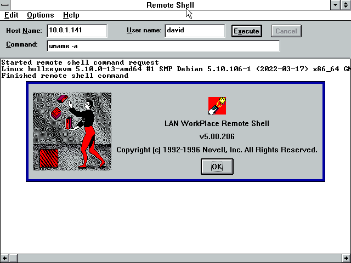Click the horizontal scrollbar thumb

[x=13, y=258]
